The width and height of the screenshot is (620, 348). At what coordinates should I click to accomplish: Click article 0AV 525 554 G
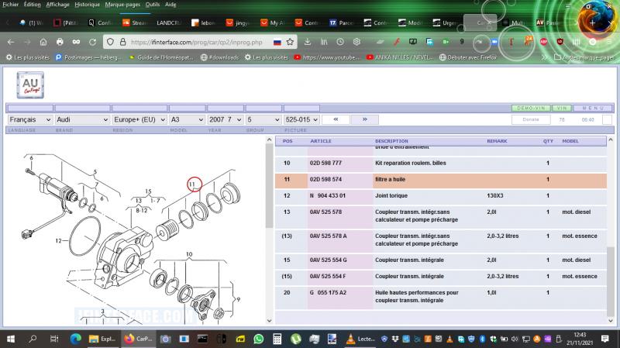pyautogui.click(x=328, y=260)
